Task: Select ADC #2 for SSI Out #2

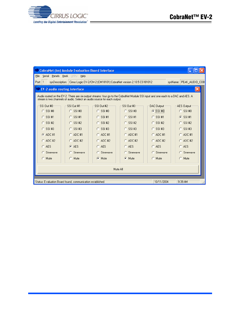Action: (x=98, y=141)
